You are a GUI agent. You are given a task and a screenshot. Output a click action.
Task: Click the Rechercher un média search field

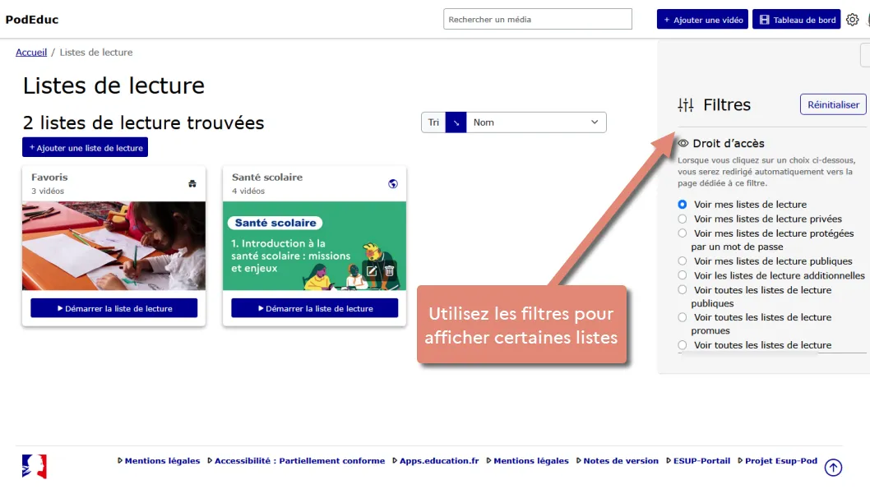coord(537,20)
